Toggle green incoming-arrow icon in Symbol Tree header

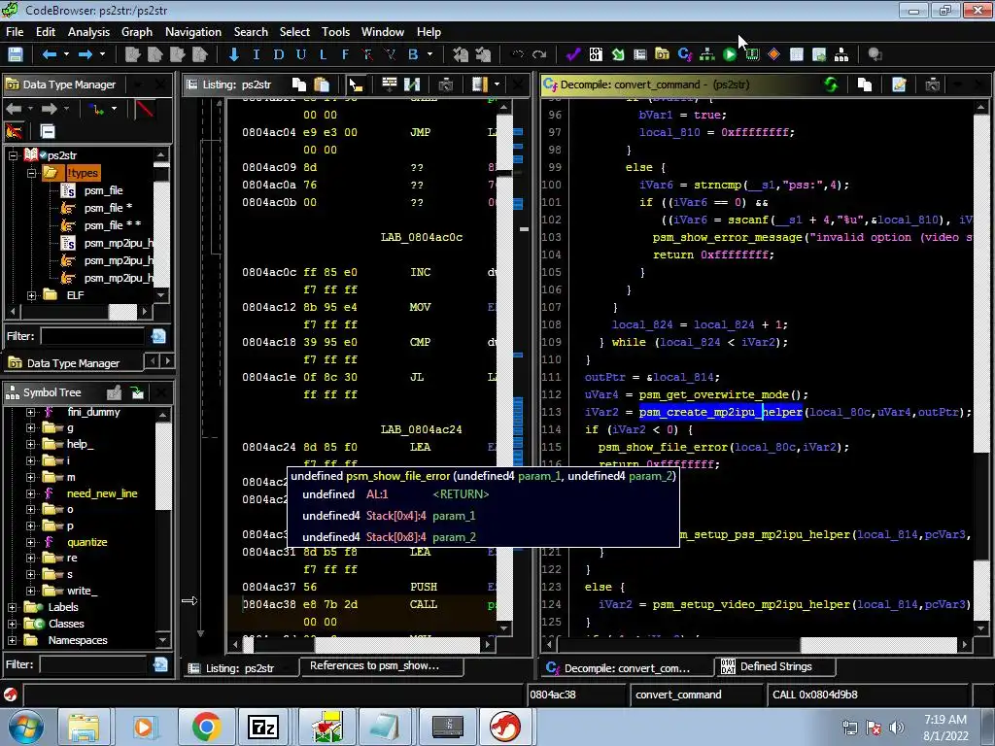tap(138, 392)
